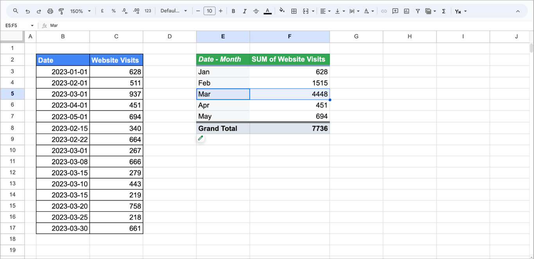
Task: Open the table views dropdown
Action: [430, 11]
